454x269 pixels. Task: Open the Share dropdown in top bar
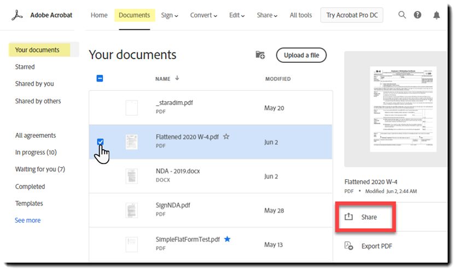(x=267, y=15)
